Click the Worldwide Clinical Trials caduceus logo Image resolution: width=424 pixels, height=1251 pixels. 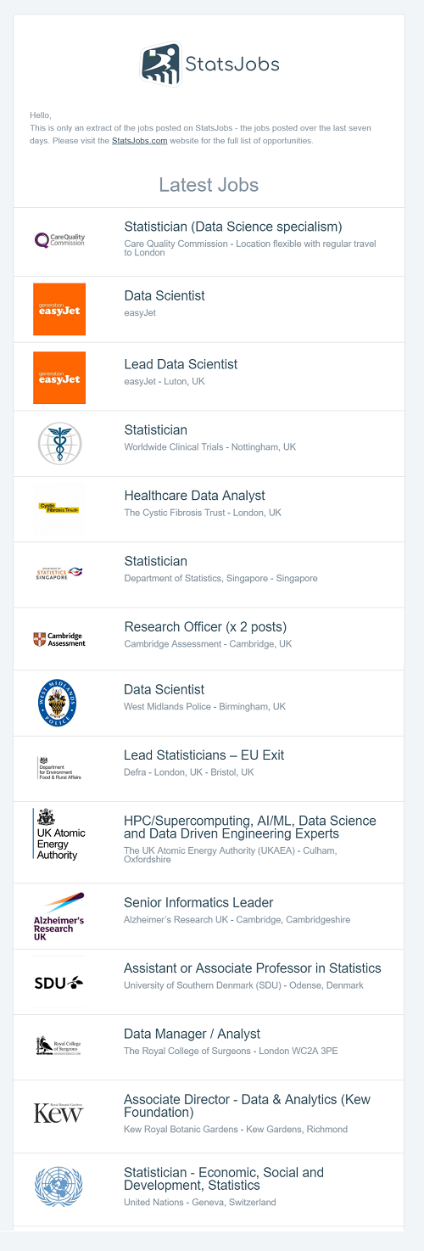tap(59, 443)
